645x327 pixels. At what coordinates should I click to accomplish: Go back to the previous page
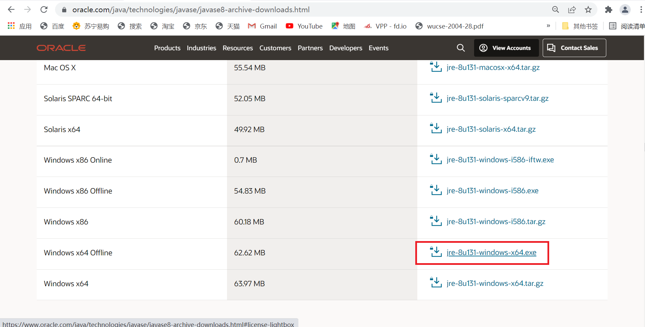(11, 10)
